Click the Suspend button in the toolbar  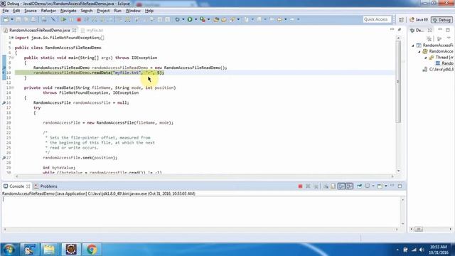(71, 19)
